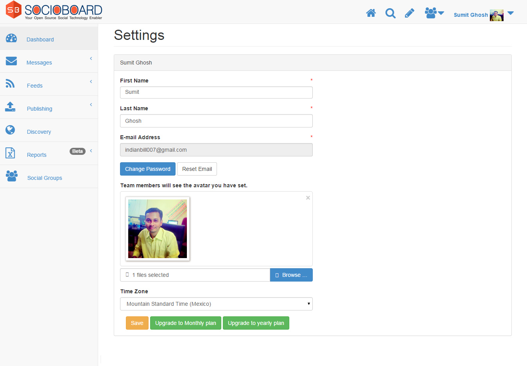
Task: Focus the Last Name field
Action: [216, 121]
